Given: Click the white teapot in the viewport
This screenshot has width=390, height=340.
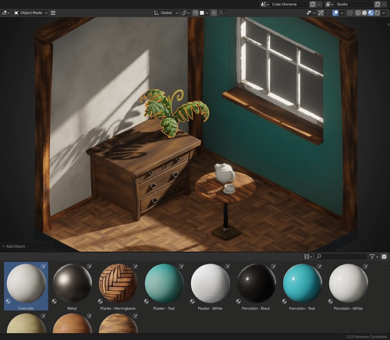Looking at the screenshot, I should tap(225, 173).
